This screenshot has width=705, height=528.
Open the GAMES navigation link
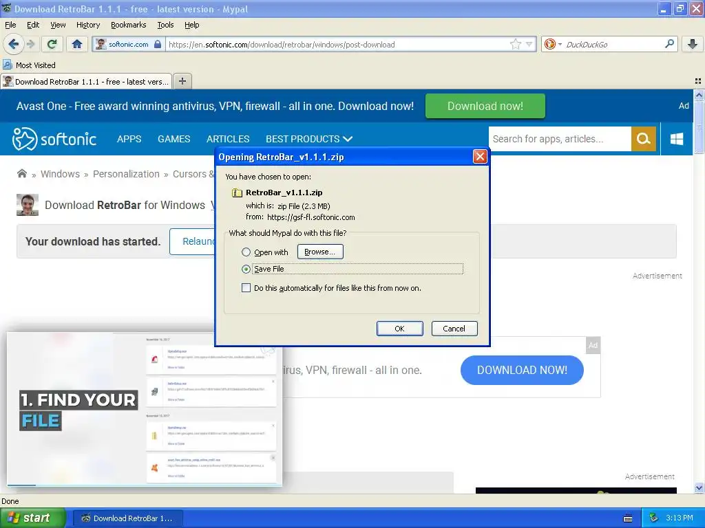173,139
